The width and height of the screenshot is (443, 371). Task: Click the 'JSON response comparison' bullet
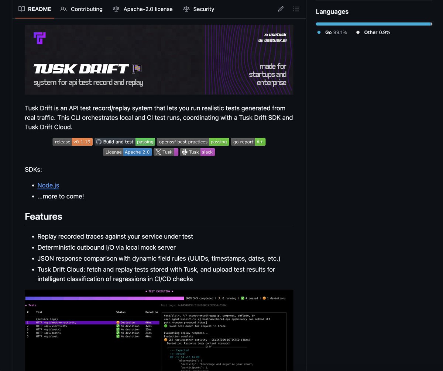159,259
